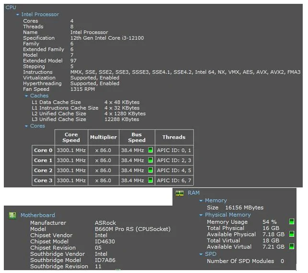The width and height of the screenshot is (308, 273).
Task: Select the RAM heading
Action: coord(194,193)
